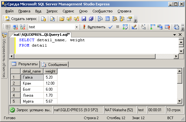
Task: Expand standard toolbar options arrow
Action: coord(136,21)
